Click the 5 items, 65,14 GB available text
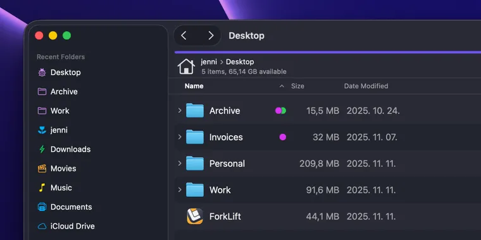481x240 pixels. tap(244, 71)
